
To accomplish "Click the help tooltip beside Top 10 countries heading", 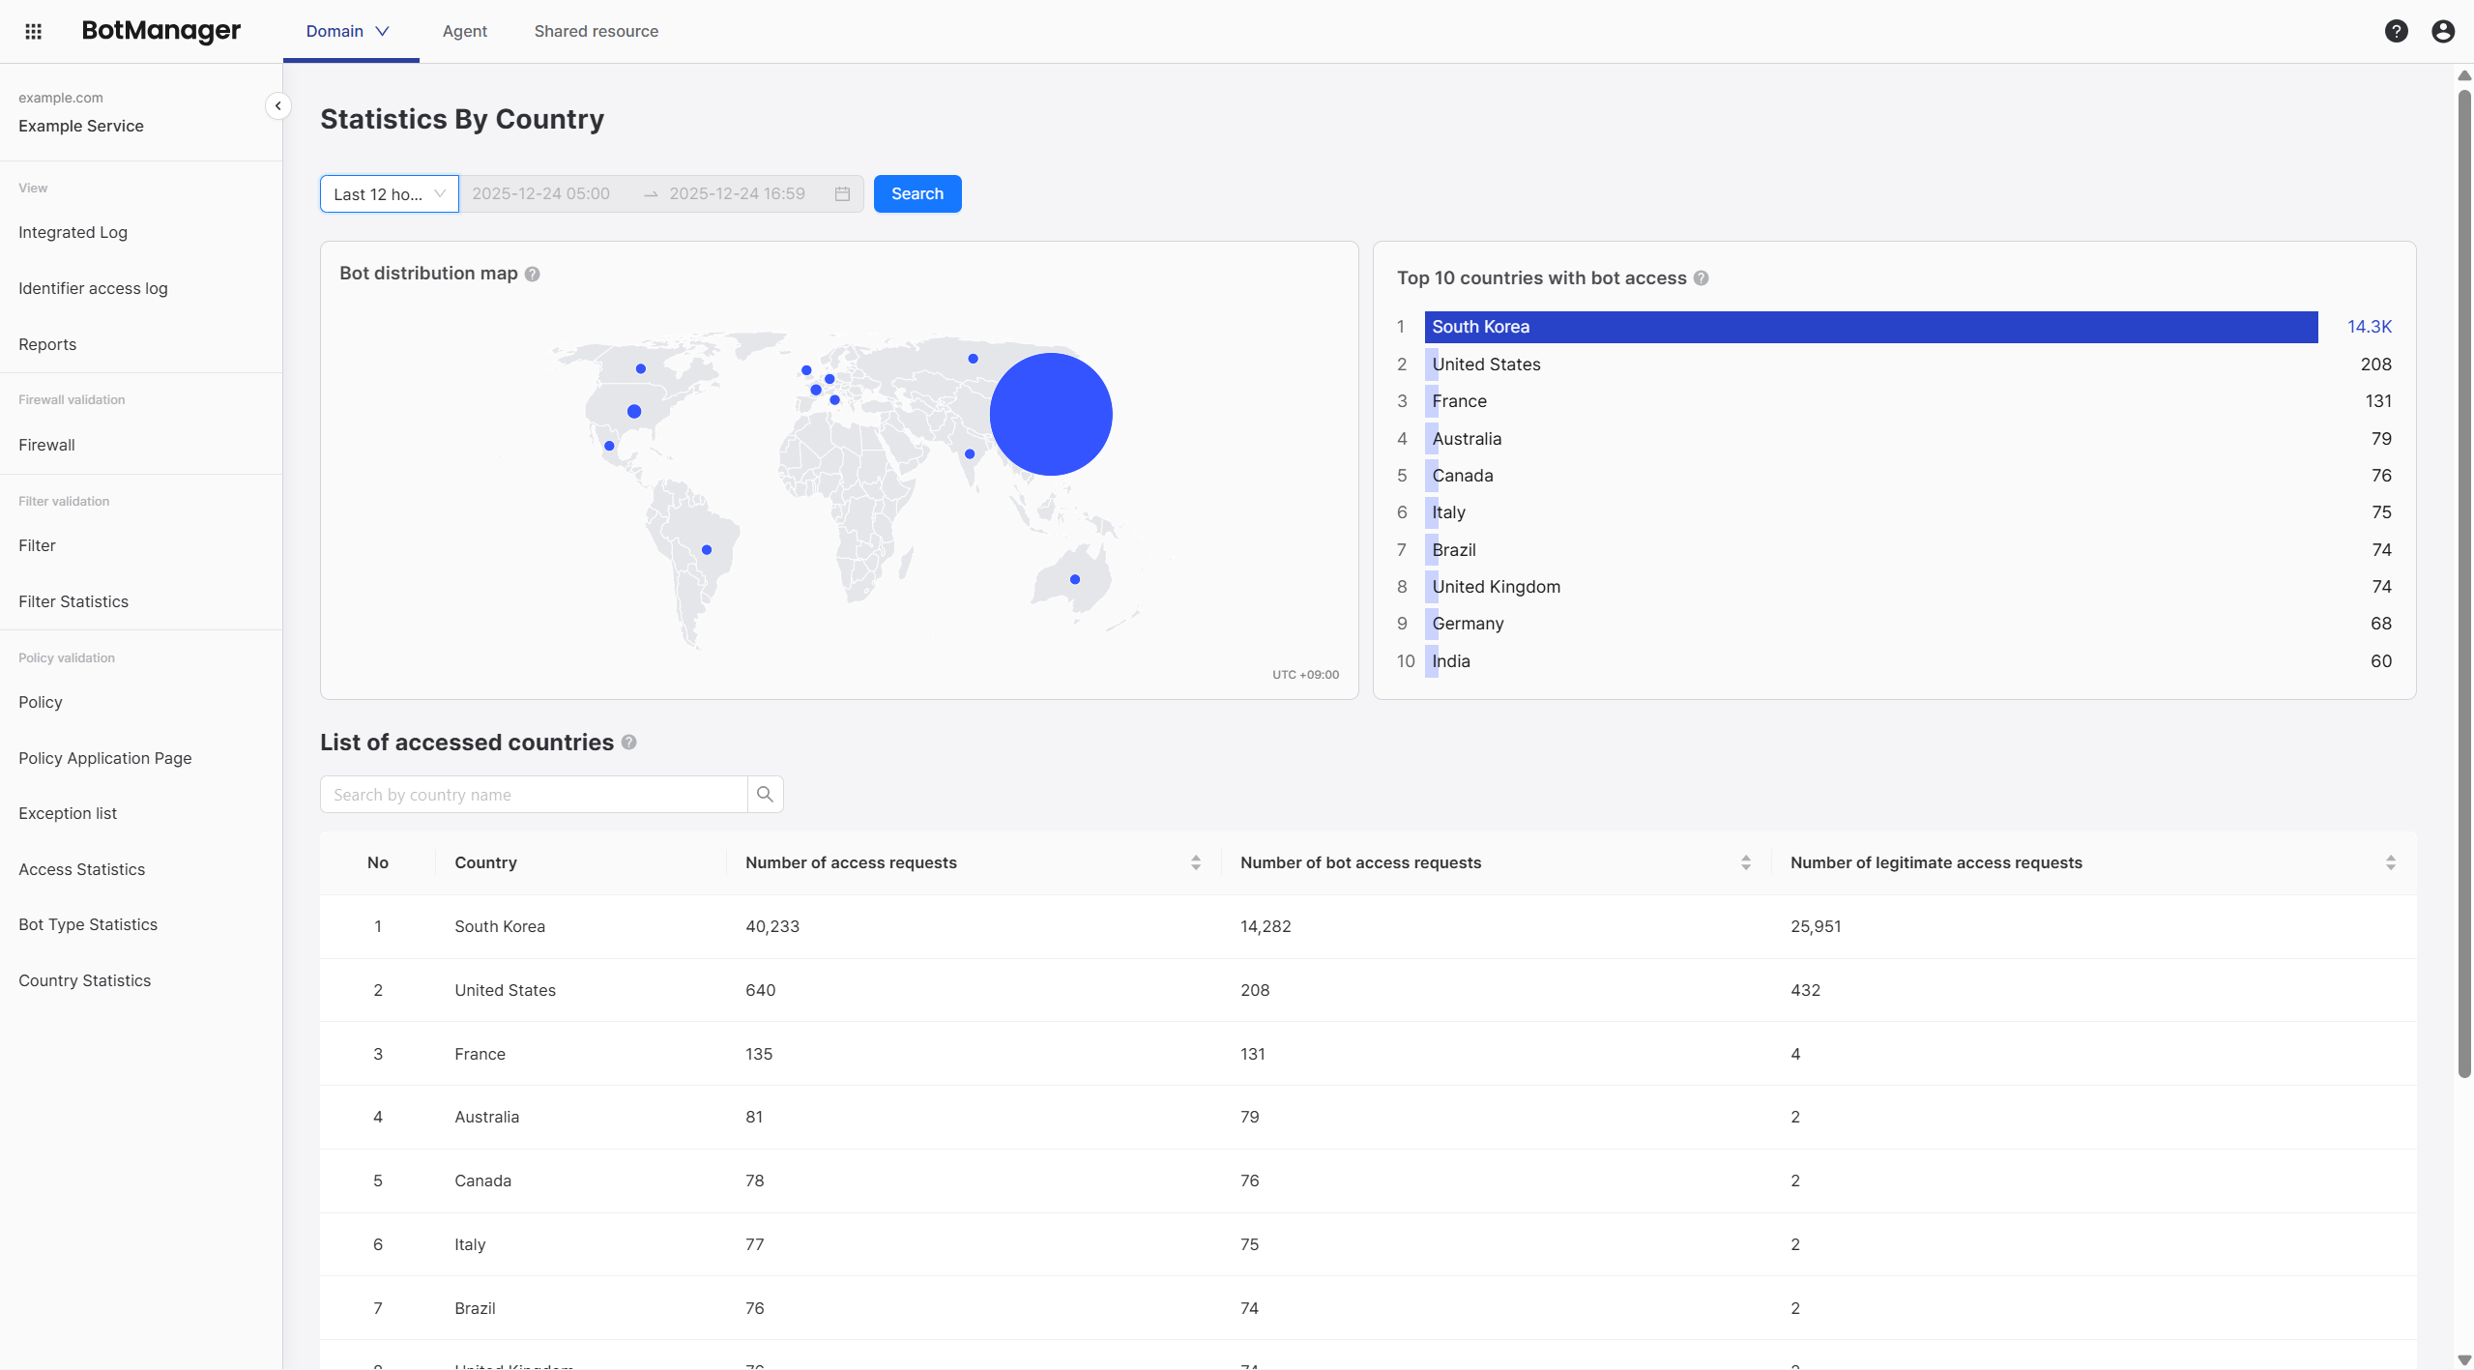I will [x=1701, y=277].
